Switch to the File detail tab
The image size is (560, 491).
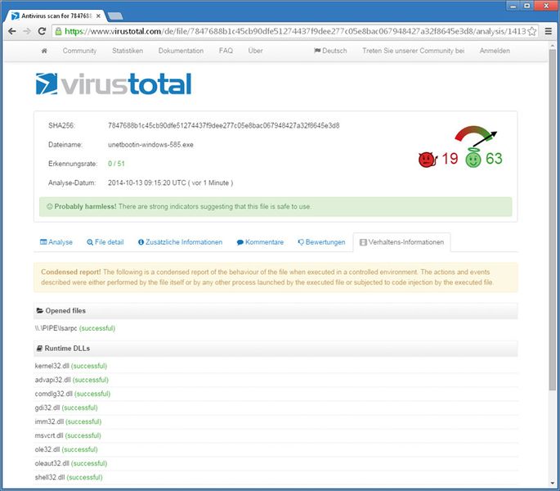pos(105,242)
